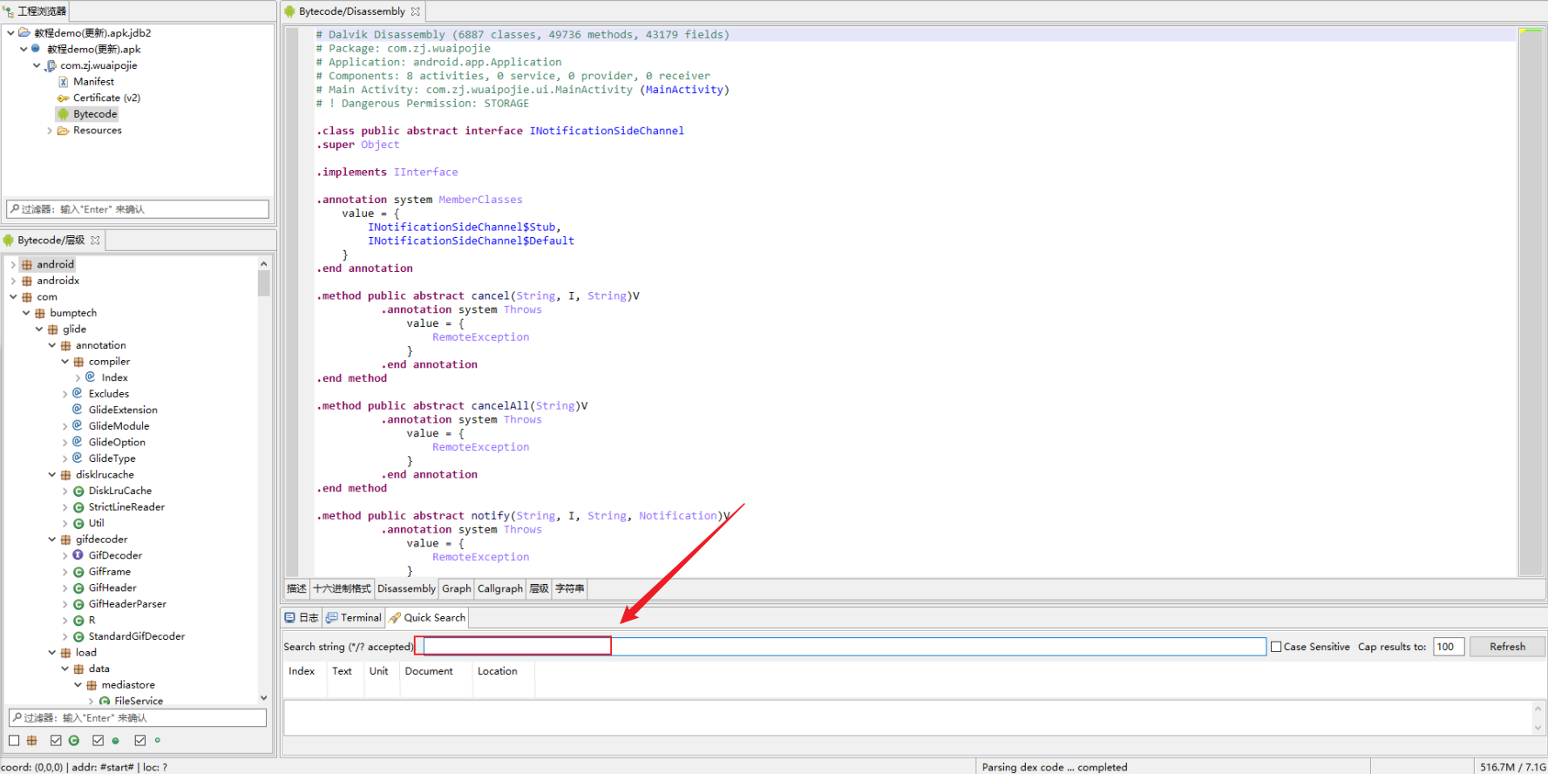Close the Bytecode/Disassembly tab

tap(416, 11)
